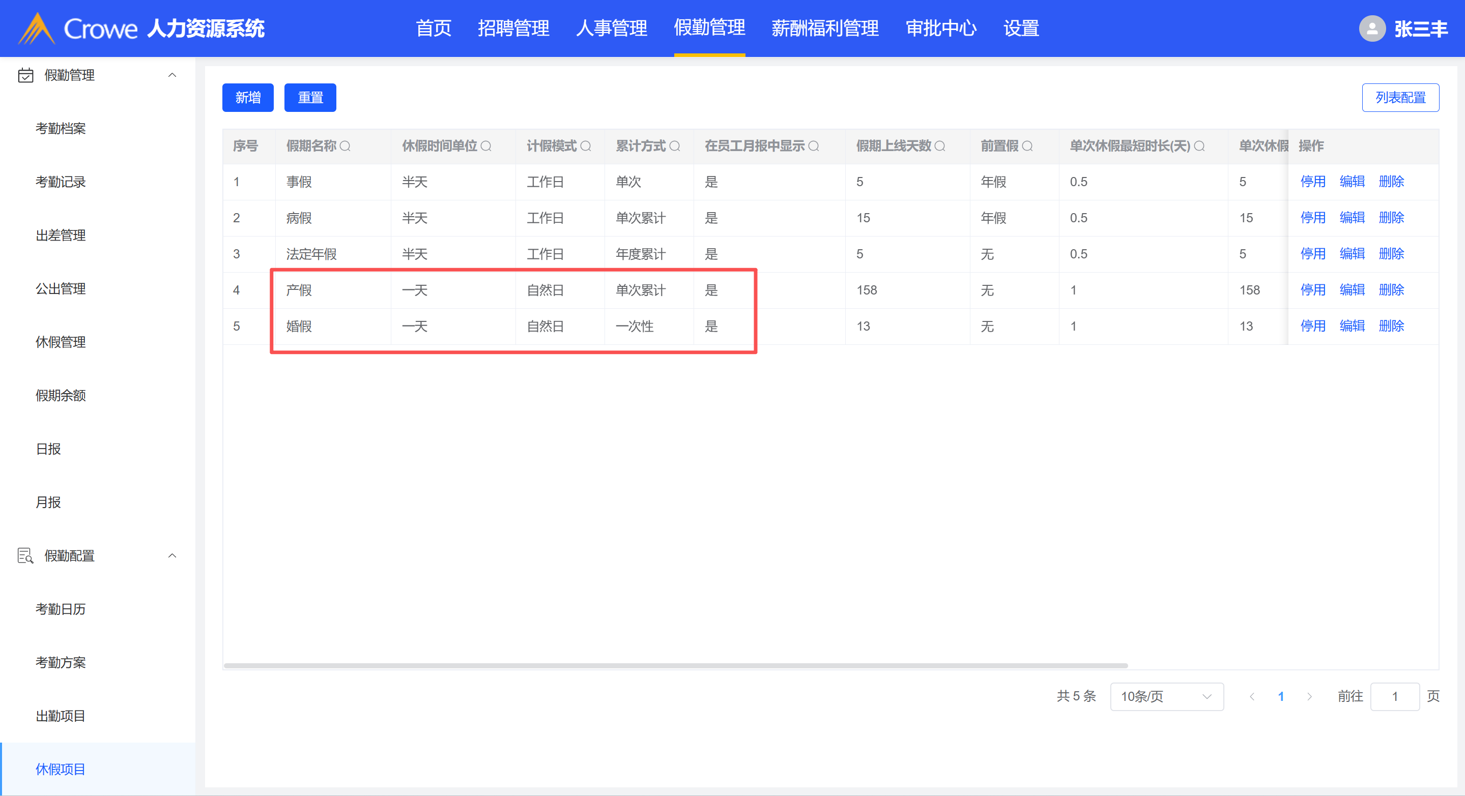Click search icon beside 前置假 header
1465x796 pixels.
coord(1027,146)
